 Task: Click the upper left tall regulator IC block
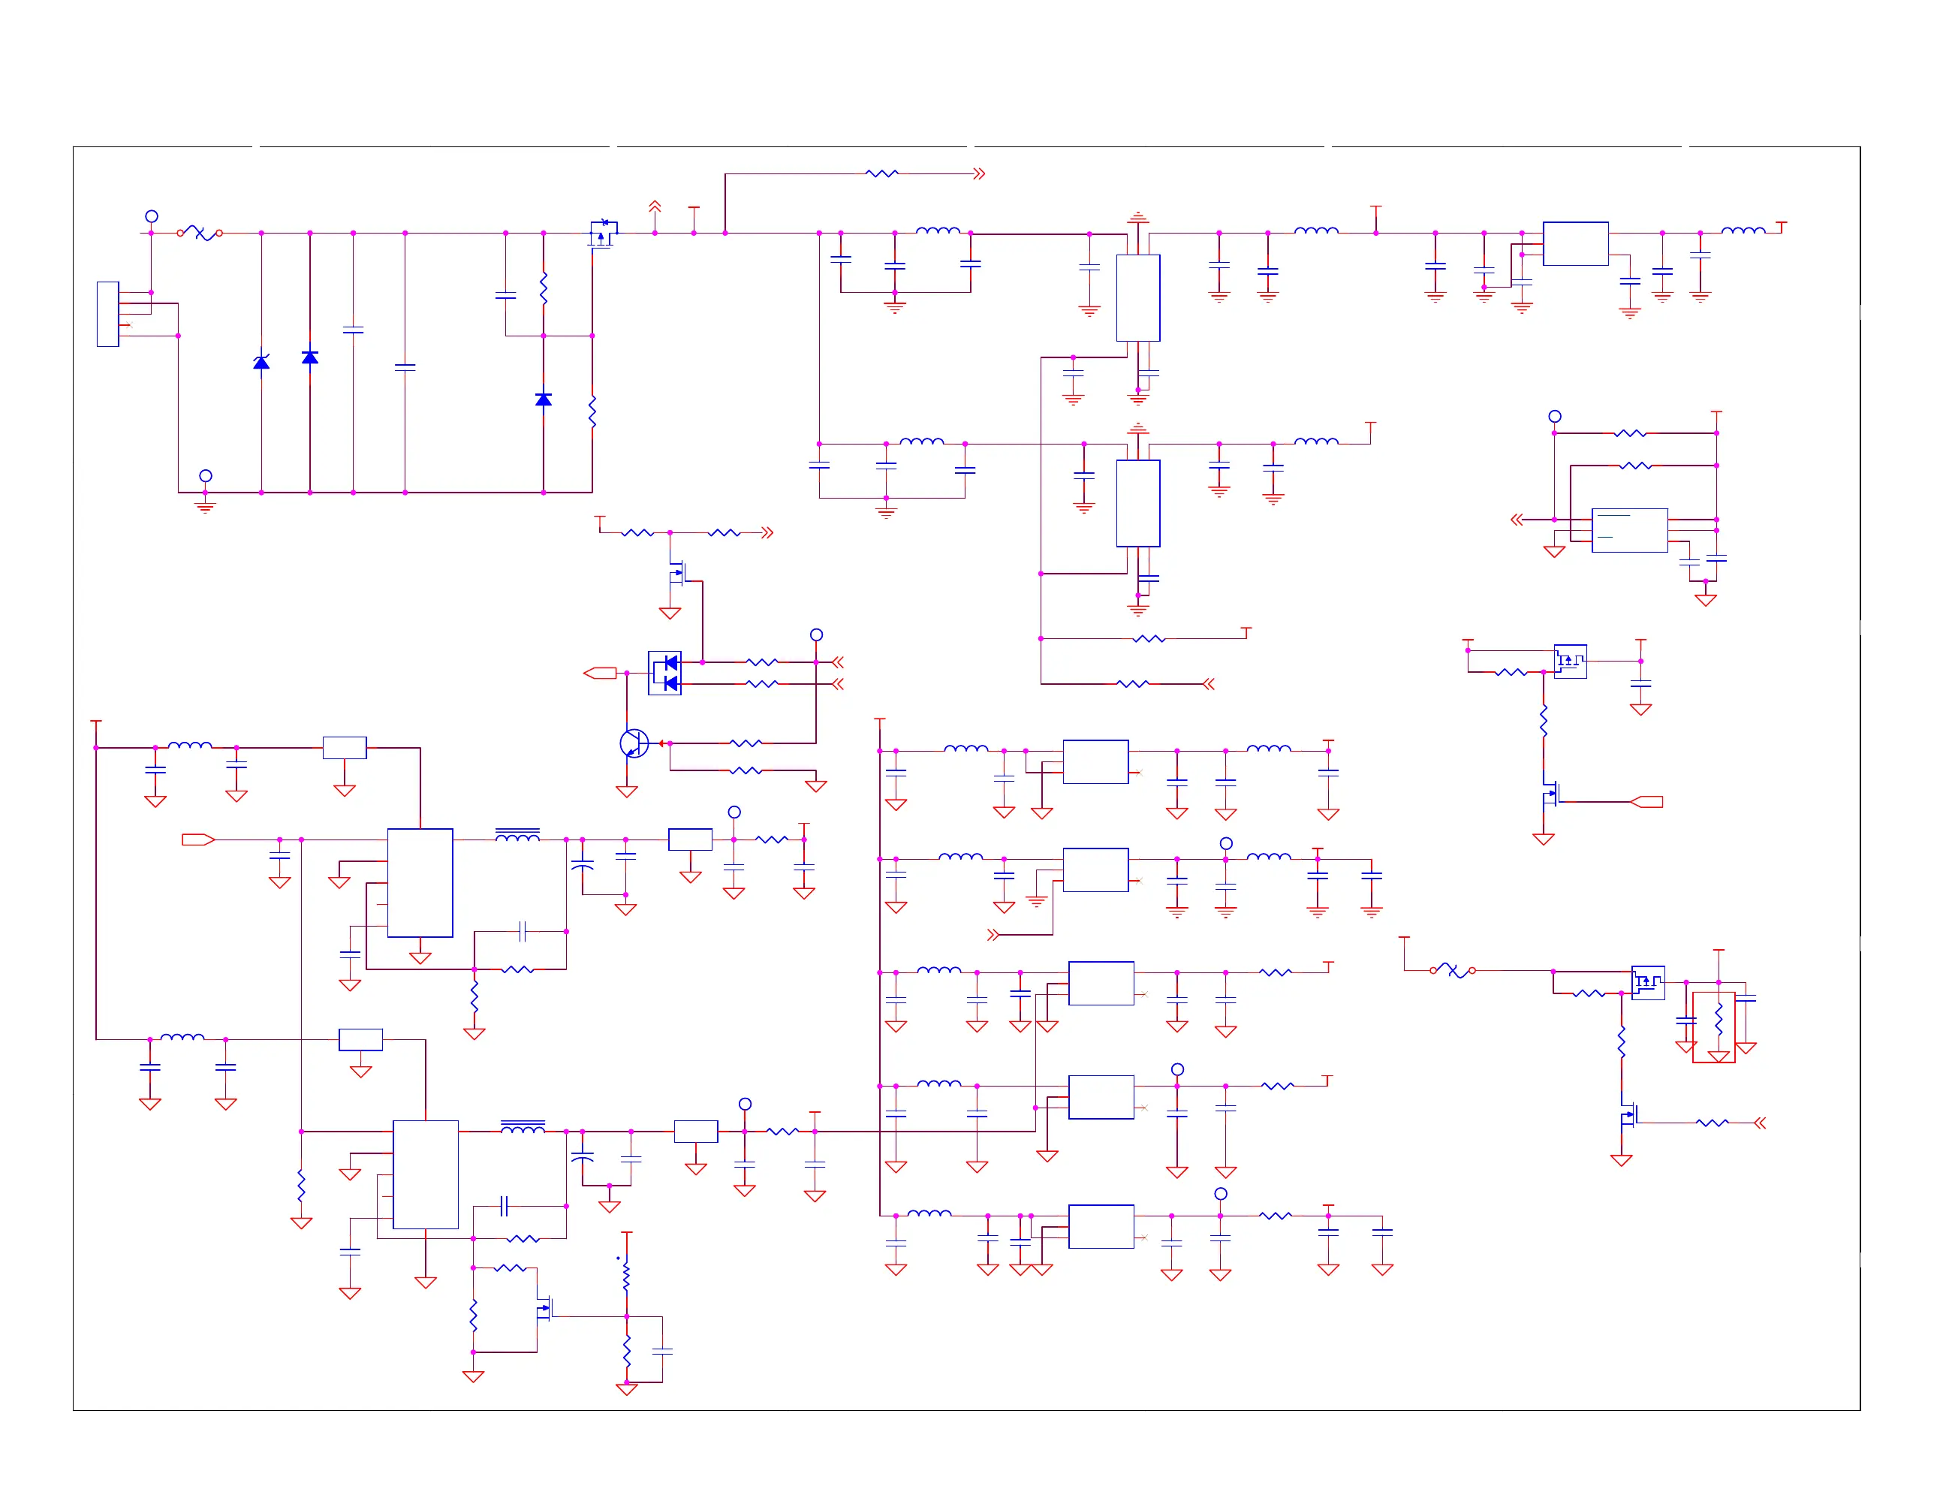[x=420, y=883]
